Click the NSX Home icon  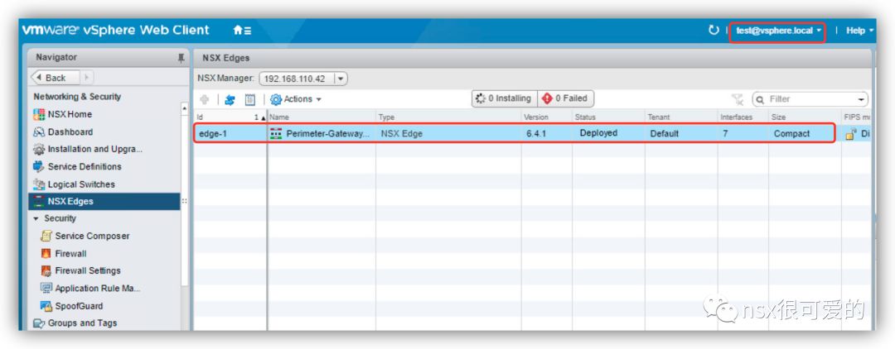tap(39, 114)
